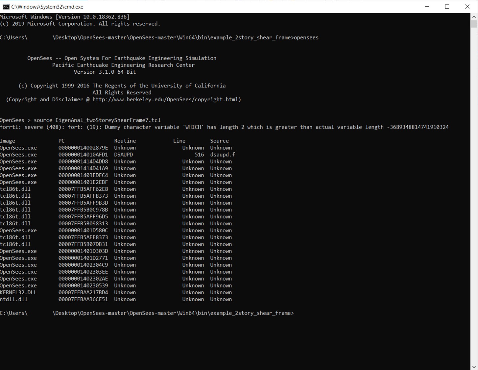
Task: Click the KERNEL32.DLL stack trace row
Action: tap(18, 292)
